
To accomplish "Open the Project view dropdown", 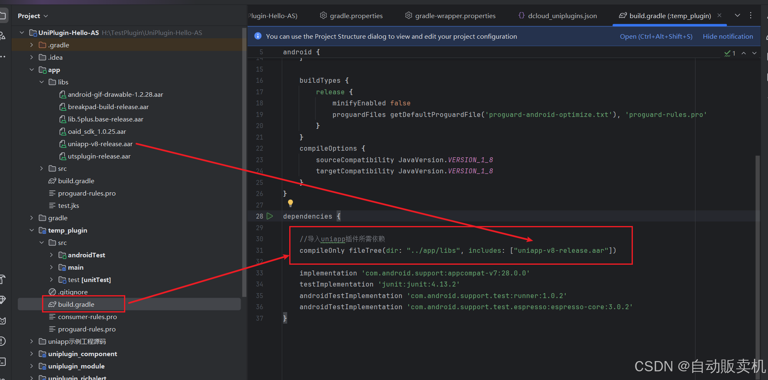I will pyautogui.click(x=33, y=16).
